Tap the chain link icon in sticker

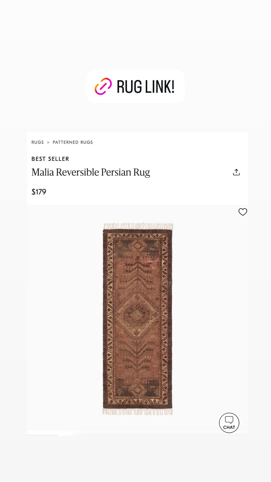click(x=103, y=86)
